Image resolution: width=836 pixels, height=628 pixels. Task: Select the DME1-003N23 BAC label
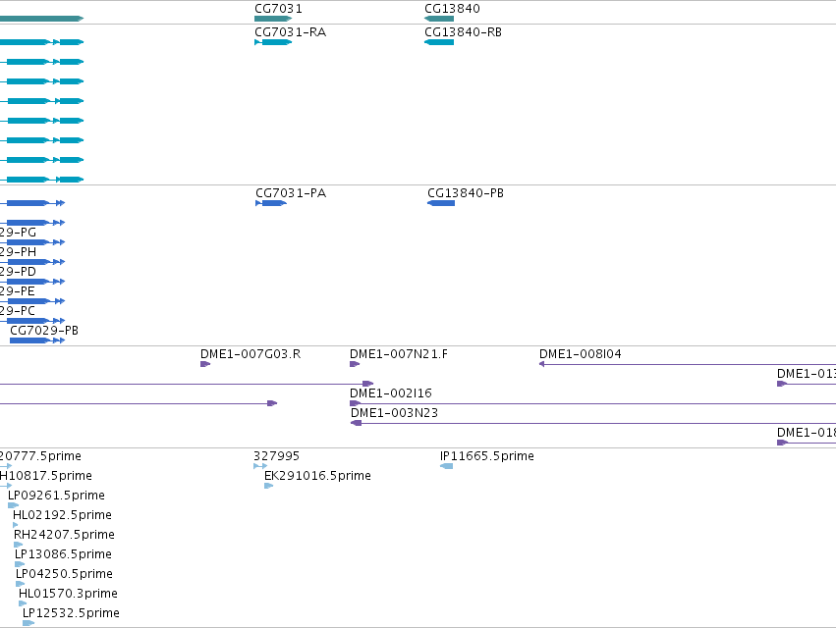pyautogui.click(x=394, y=413)
